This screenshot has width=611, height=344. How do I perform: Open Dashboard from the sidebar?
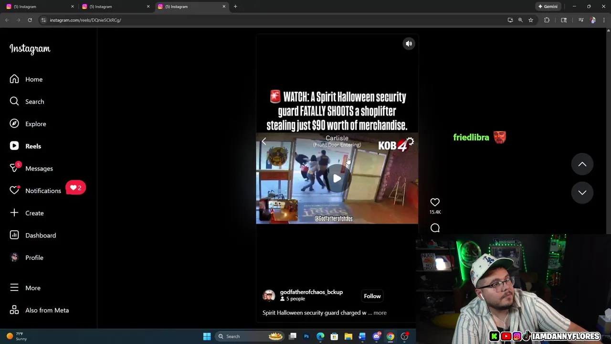click(x=33, y=235)
